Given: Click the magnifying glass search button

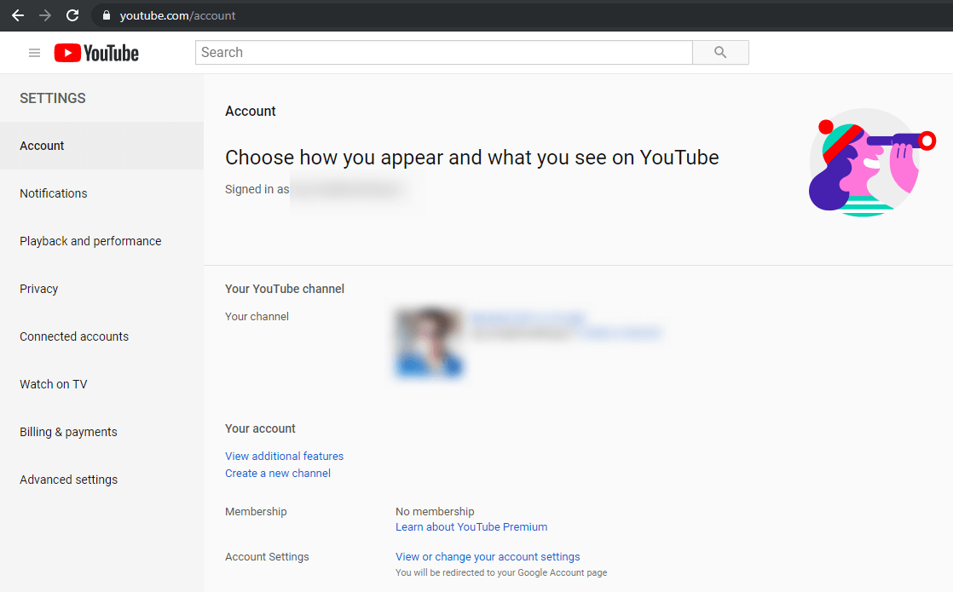Looking at the screenshot, I should click(720, 52).
